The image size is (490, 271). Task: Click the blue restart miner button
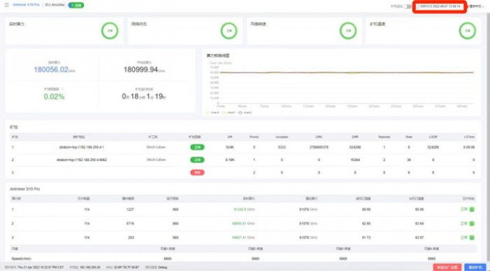pos(475,267)
